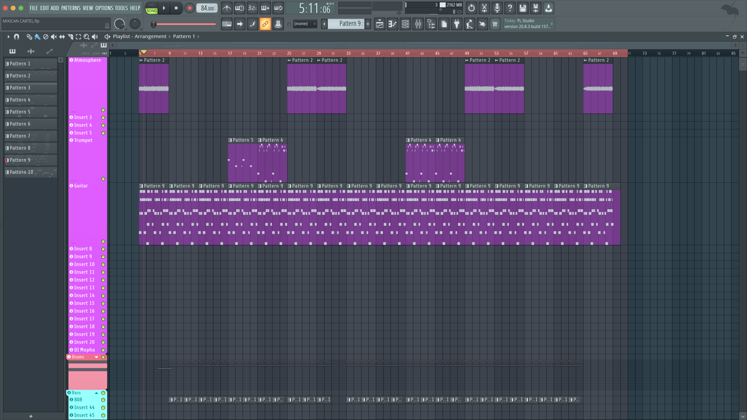Toggle the loop recording button
Screen dimensions: 747x420
point(278,8)
